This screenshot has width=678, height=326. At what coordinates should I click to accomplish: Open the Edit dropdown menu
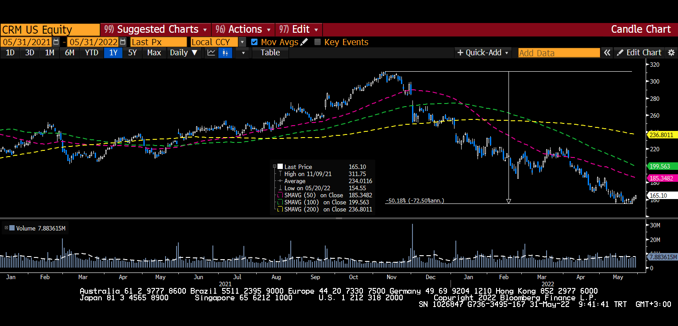pos(299,30)
